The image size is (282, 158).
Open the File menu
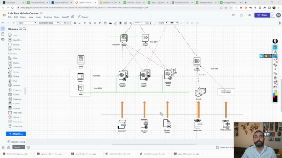click(10, 17)
